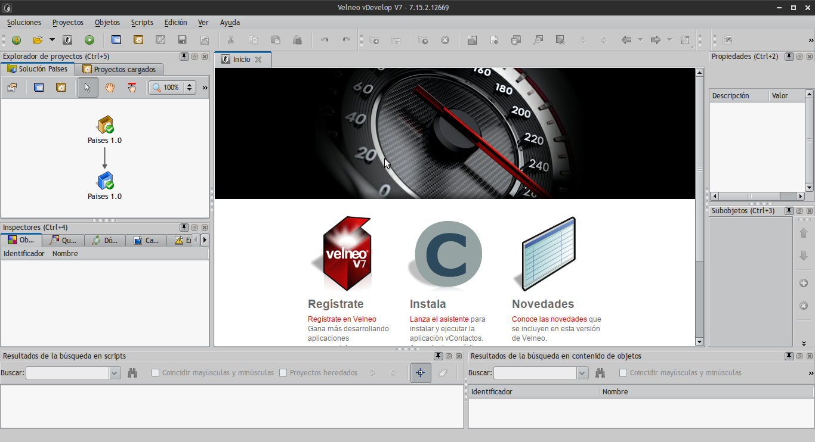This screenshot has height=442, width=815.
Task: Click the back navigation arrow in toolbar
Action: (626, 40)
